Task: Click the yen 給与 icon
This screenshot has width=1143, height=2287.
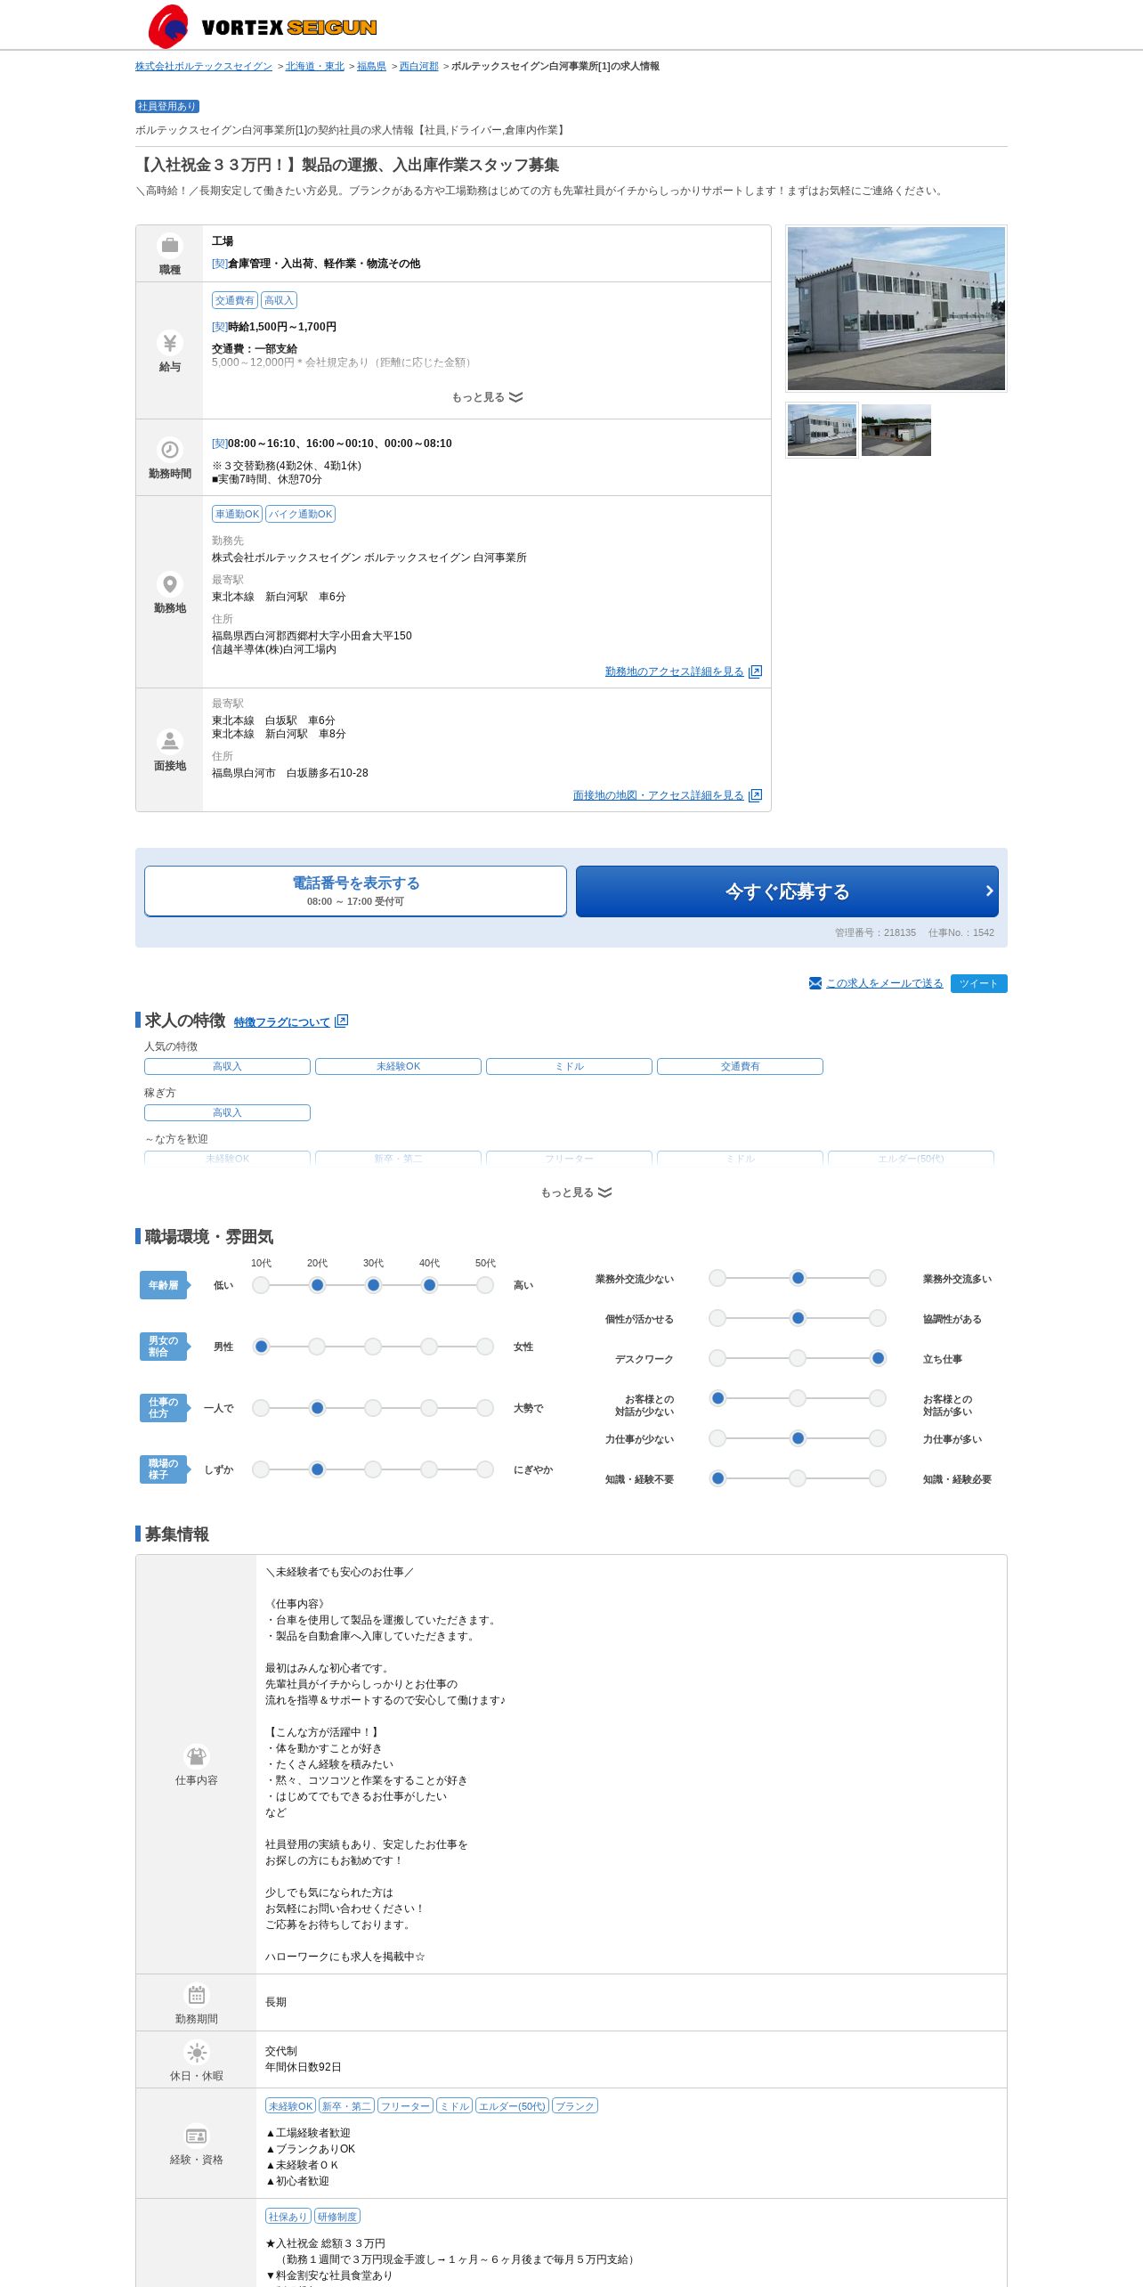Action: click(169, 343)
